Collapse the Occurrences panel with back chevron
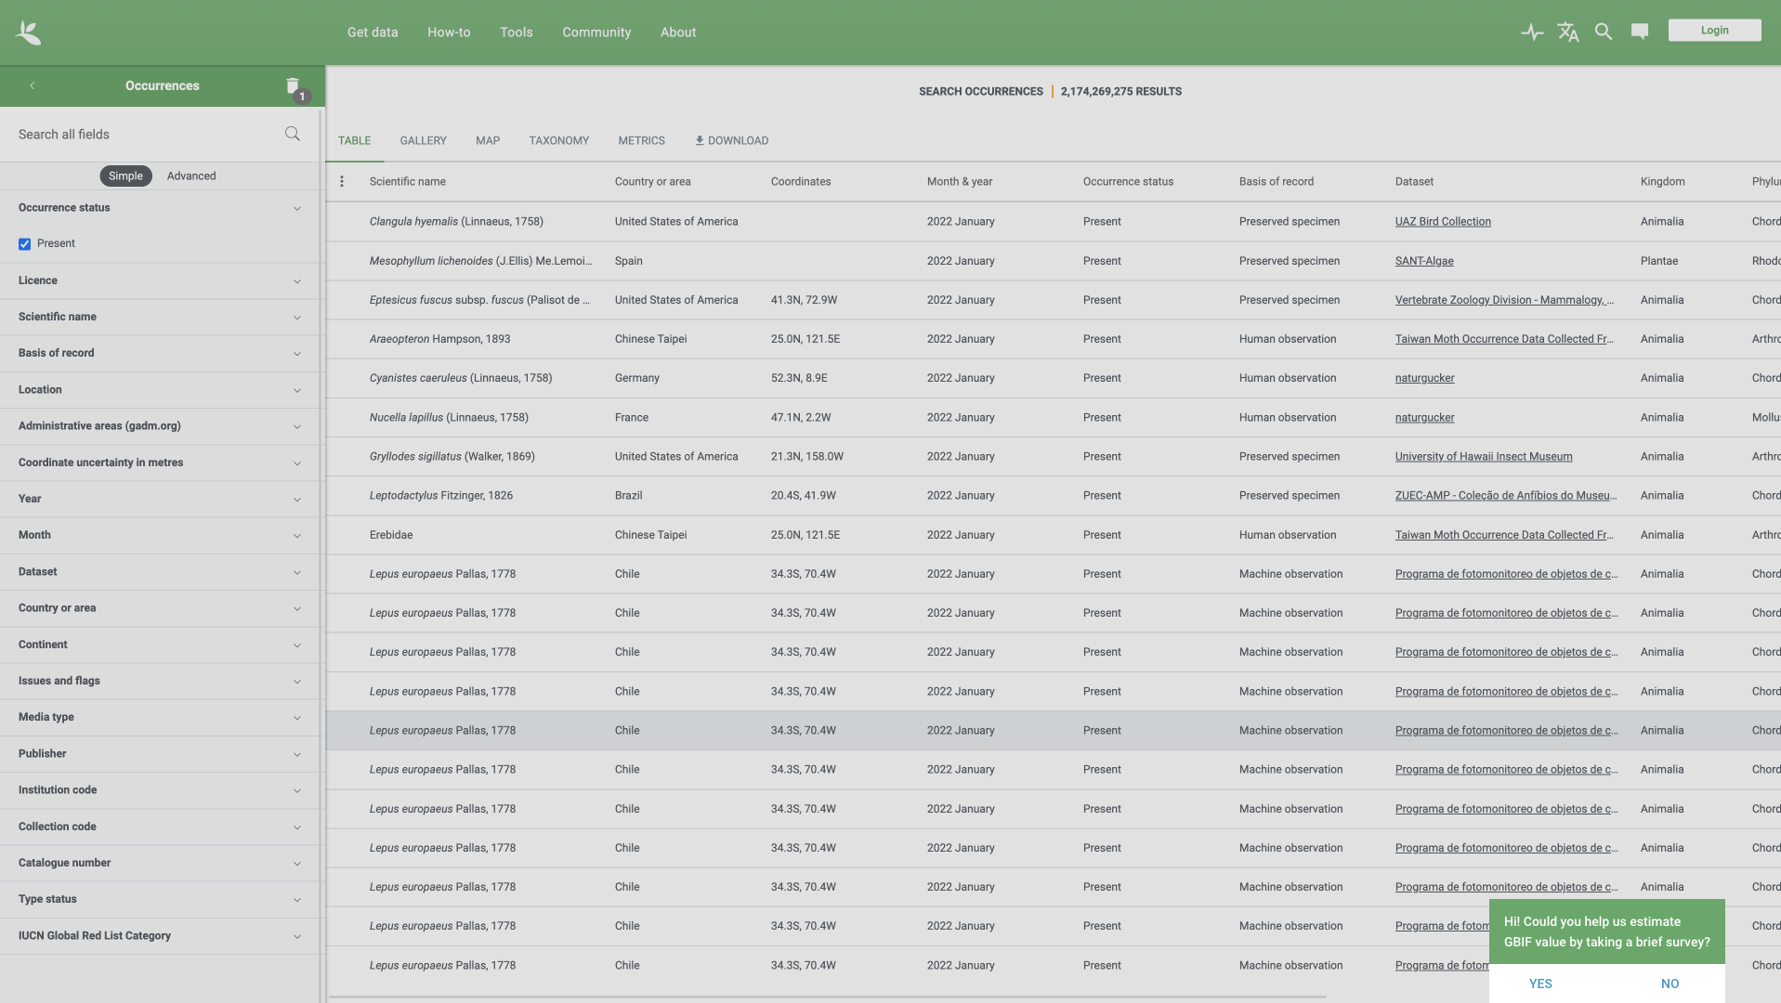The height and width of the screenshot is (1003, 1781). click(x=32, y=85)
